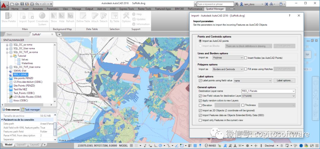The image size is (320, 149).
Task: Toggle Import as 2D Objects checkbox
Action: [200, 110]
